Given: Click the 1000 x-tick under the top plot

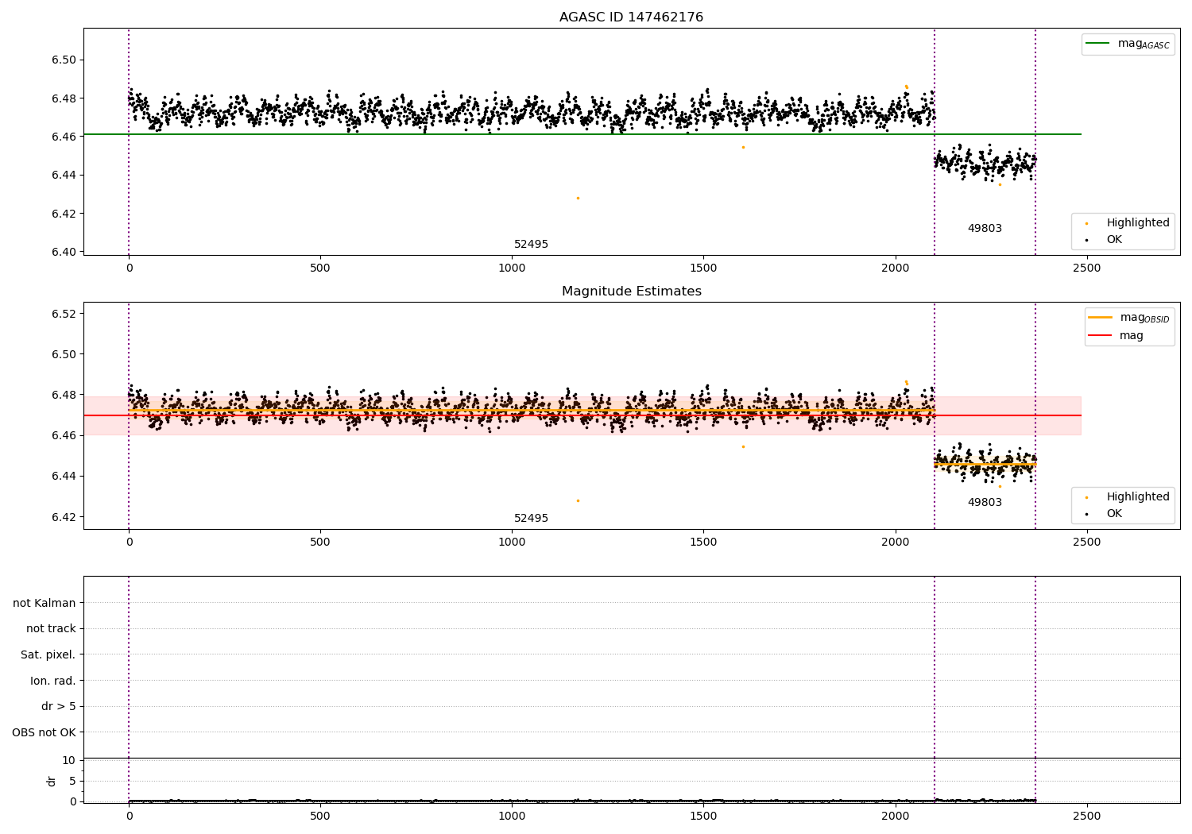Looking at the screenshot, I should [512, 268].
